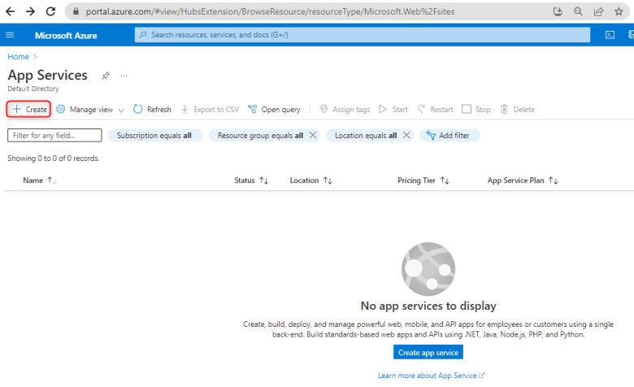Open the Subscription equals all filter
This screenshot has width=634, height=387.
click(x=155, y=136)
